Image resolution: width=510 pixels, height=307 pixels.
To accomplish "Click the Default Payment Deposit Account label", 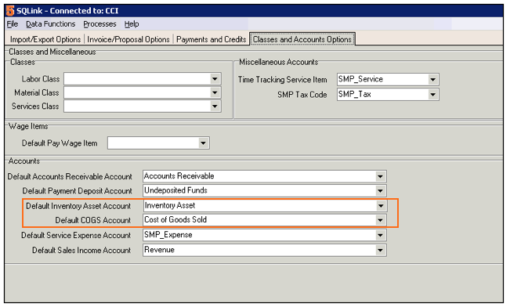I will click(x=77, y=191).
